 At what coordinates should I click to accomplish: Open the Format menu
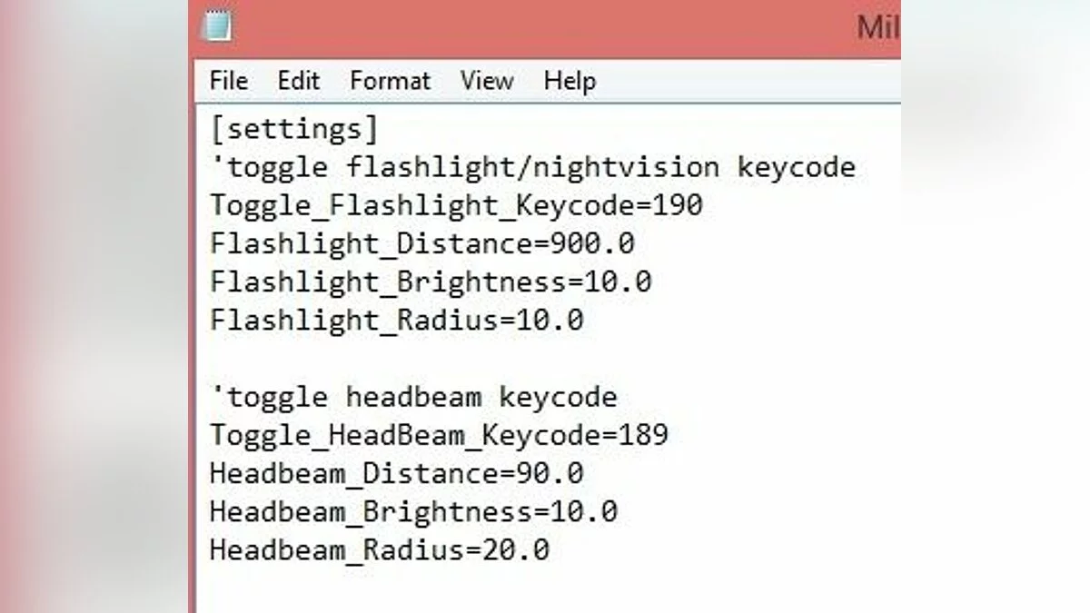pos(390,81)
